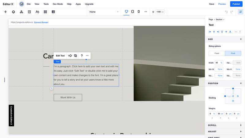This screenshot has width=245, height=138.
Task: Expand the ADJUST section
Action: pyautogui.click(x=241, y=132)
